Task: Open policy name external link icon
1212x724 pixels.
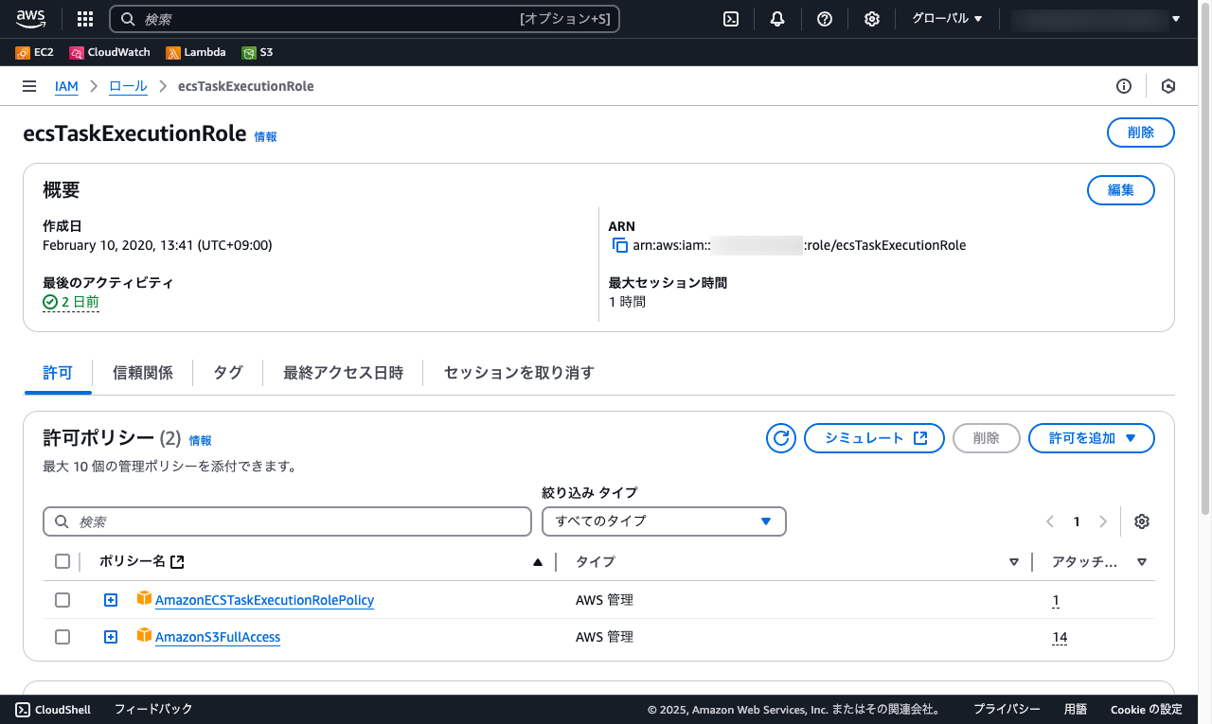Action: (x=177, y=562)
